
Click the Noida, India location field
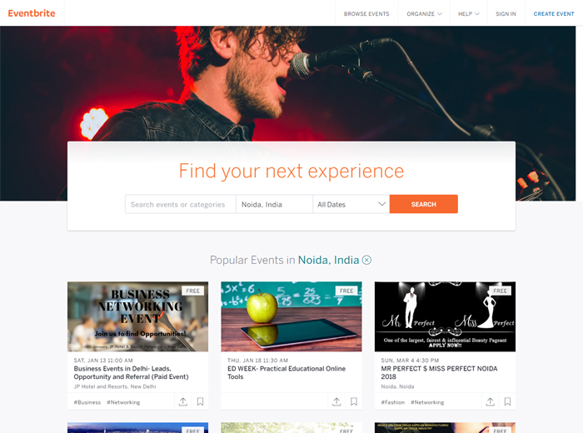274,204
